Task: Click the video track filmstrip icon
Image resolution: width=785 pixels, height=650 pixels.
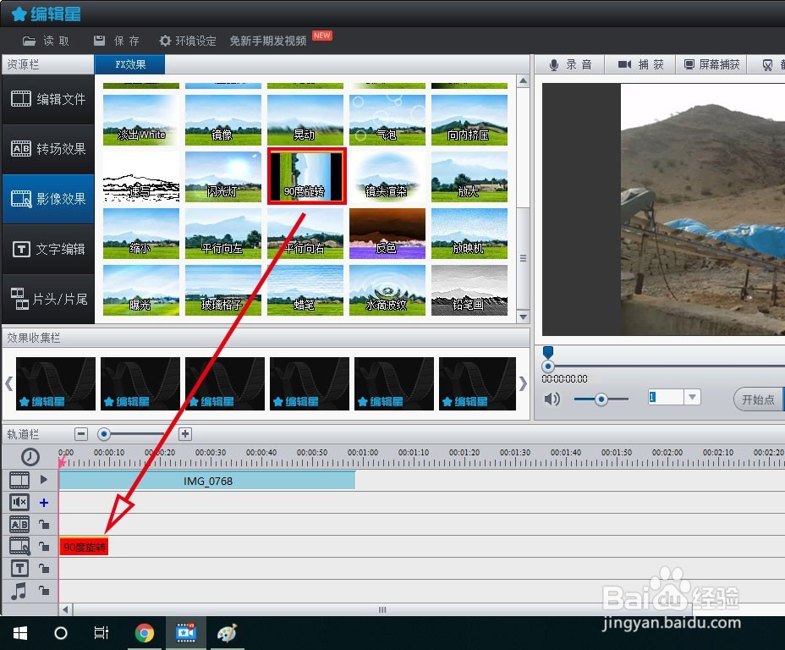Action: click(19, 480)
